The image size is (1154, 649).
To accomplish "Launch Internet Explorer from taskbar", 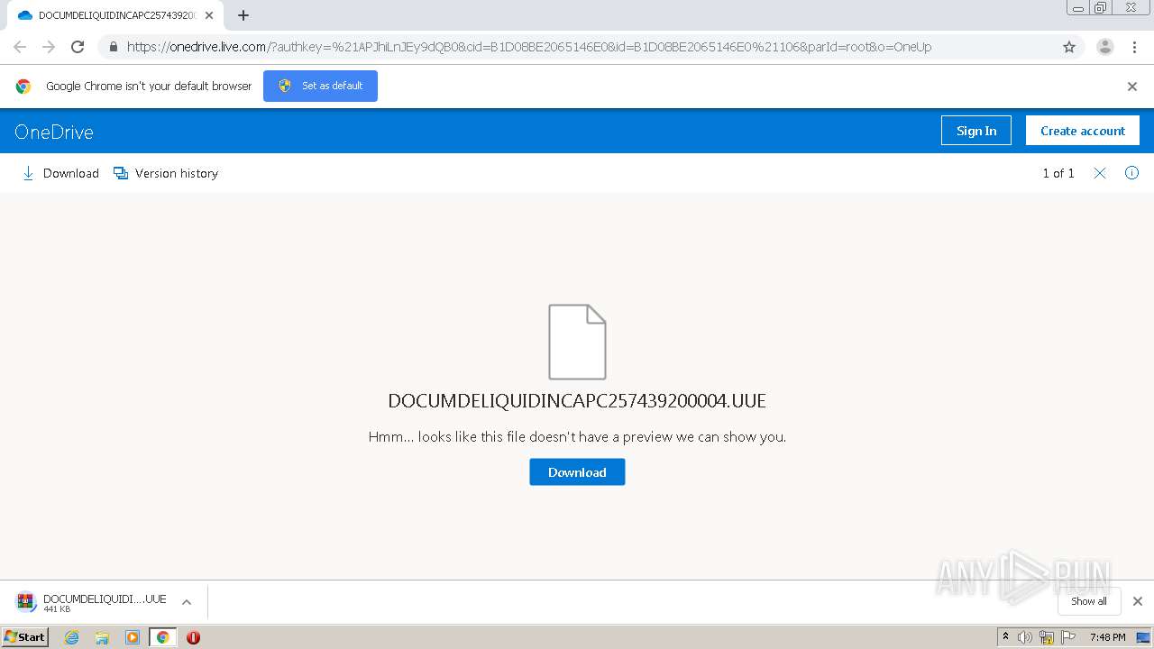I will (71, 637).
